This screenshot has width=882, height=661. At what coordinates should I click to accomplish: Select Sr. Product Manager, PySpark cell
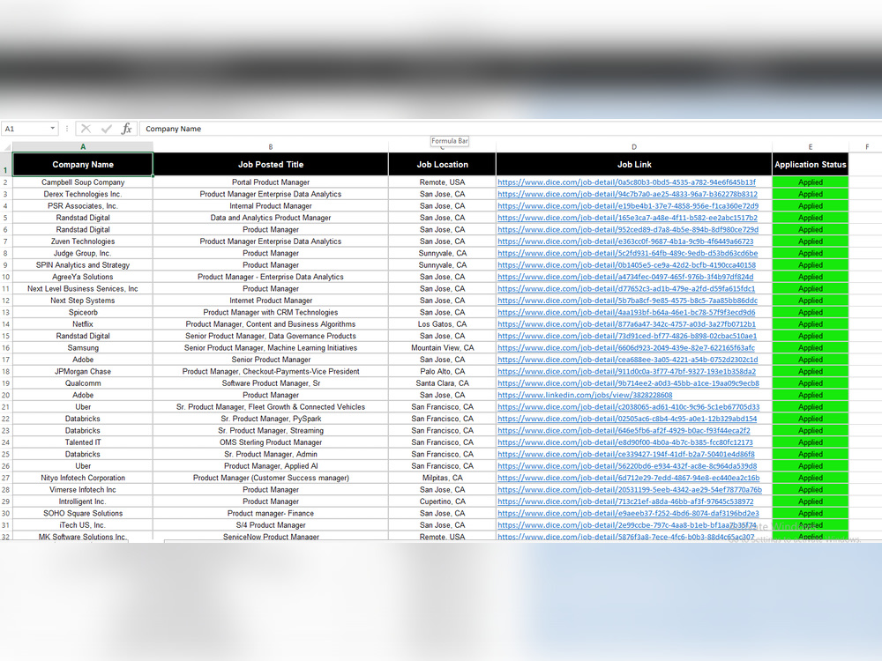(x=271, y=419)
